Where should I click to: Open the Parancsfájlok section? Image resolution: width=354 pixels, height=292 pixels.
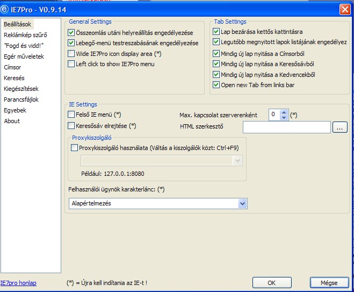(21, 99)
